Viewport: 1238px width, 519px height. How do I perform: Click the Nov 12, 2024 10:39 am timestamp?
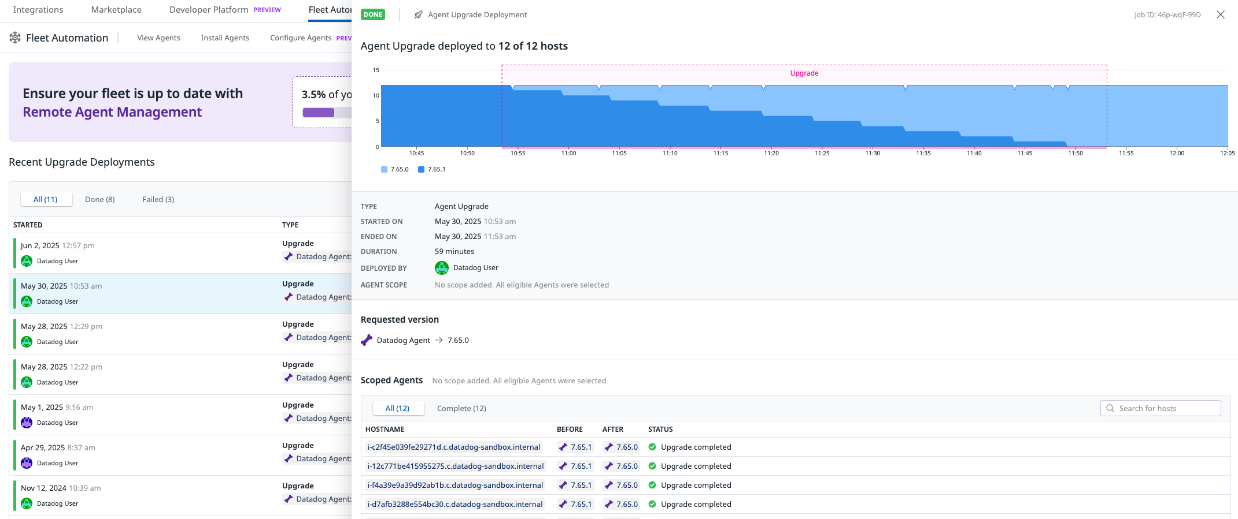61,488
